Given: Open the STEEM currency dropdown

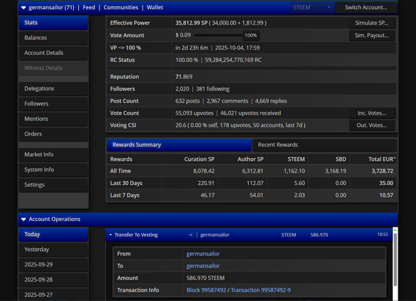Looking at the screenshot, I should 313,8.
